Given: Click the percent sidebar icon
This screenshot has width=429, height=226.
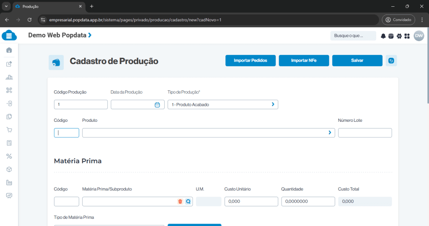Looking at the screenshot, I should 9,156.
